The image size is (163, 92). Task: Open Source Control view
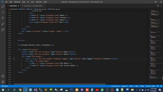click(3, 18)
